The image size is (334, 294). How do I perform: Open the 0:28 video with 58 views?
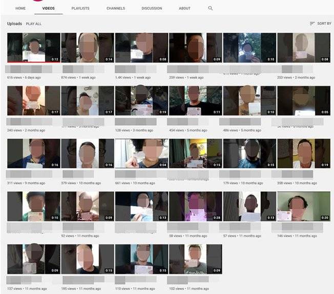(195, 206)
